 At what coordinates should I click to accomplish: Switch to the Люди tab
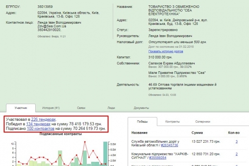point(111,108)
